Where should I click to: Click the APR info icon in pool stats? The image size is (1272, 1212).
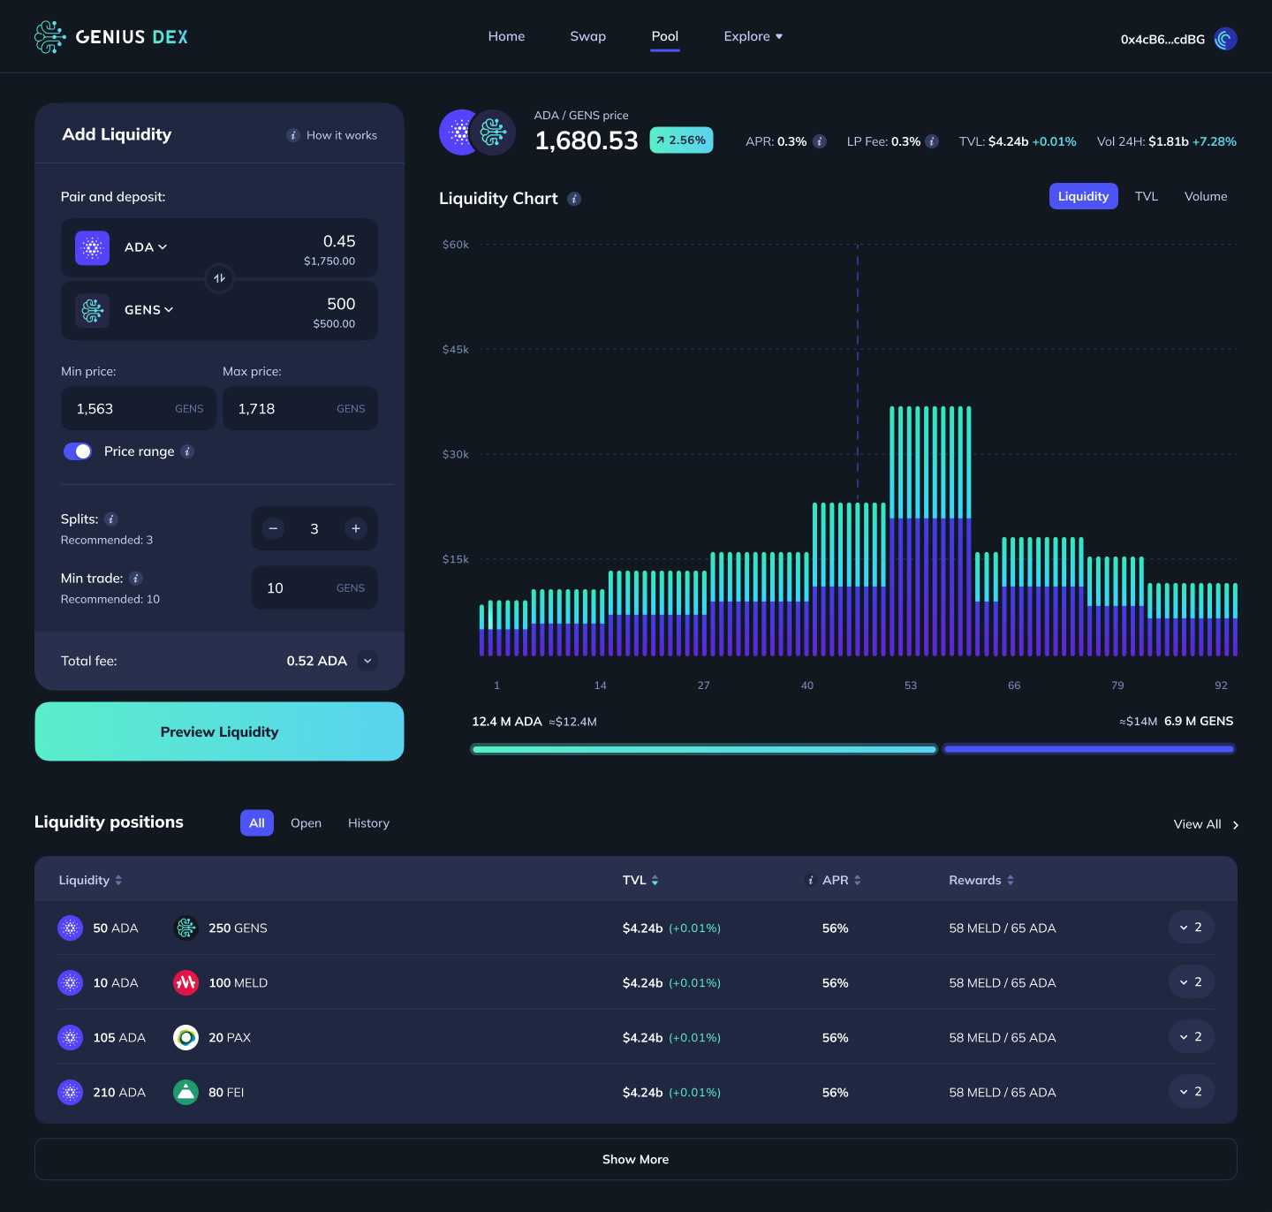point(819,141)
